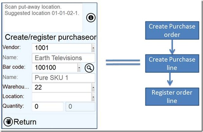Screen dimensions: 203x132
Task: Open the Vendor dropdown arrow
Action: click(93, 48)
